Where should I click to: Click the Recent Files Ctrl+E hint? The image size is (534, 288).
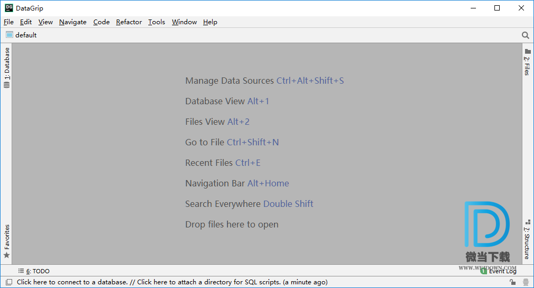pos(223,163)
